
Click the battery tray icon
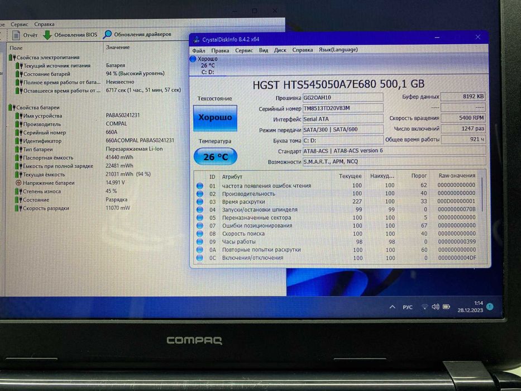pos(447,307)
